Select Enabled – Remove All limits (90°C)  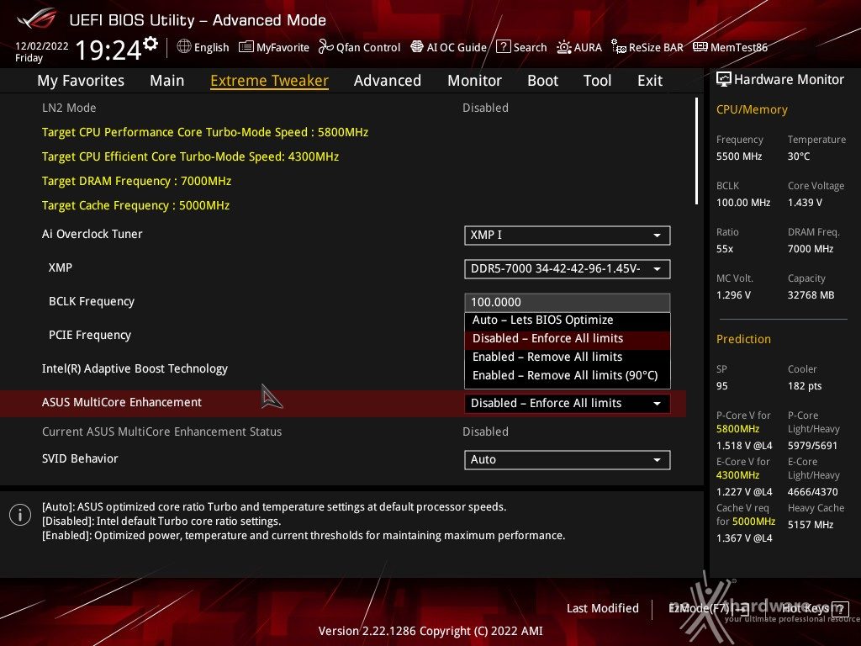point(568,376)
